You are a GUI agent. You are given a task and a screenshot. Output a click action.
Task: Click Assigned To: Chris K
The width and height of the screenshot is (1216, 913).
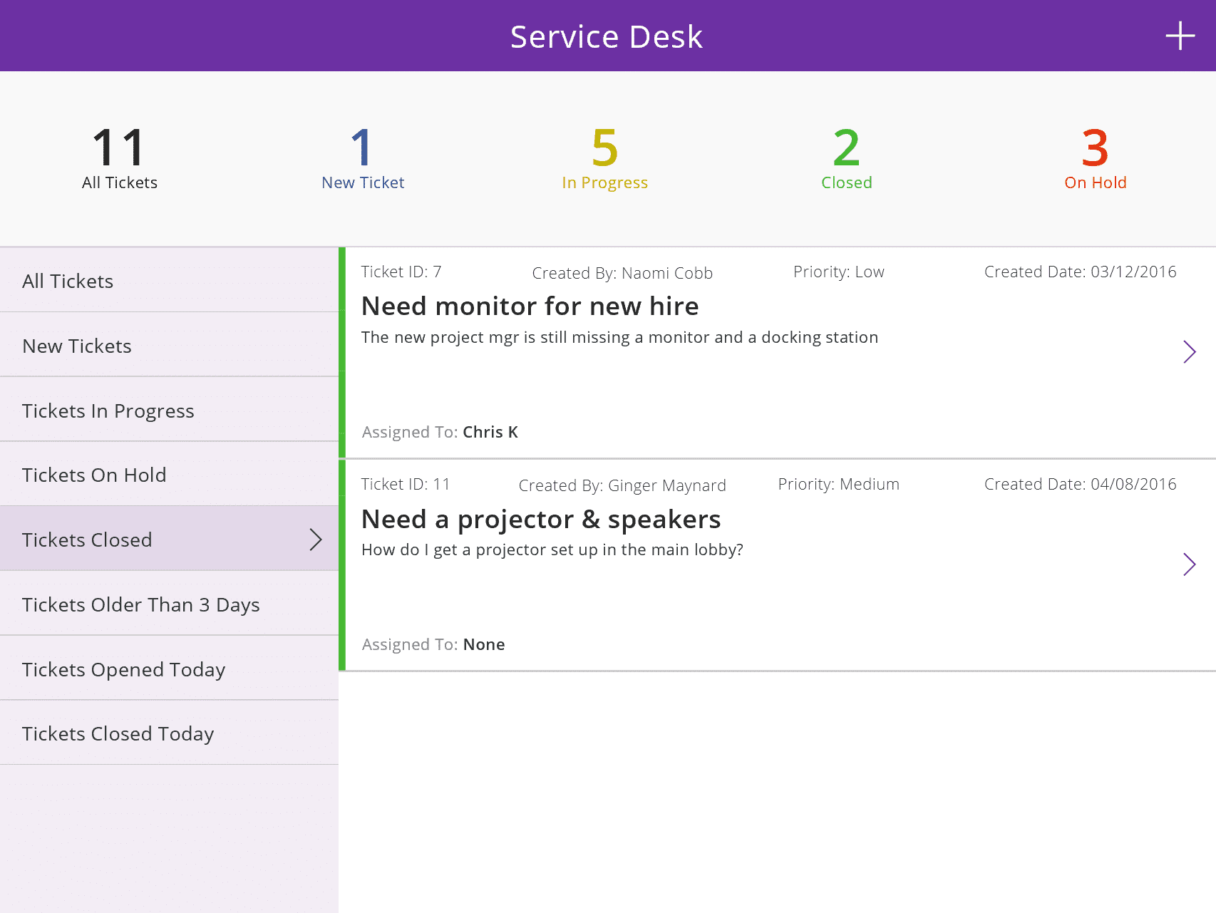coord(440,432)
